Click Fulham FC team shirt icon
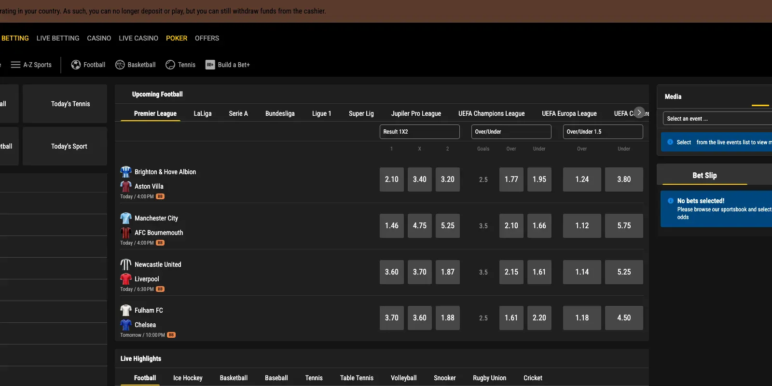Viewport: 772px width, 386px height. [x=126, y=310]
